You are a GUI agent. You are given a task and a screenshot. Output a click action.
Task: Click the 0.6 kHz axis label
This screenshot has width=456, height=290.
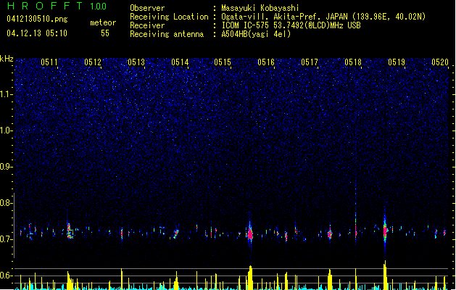(x=6, y=275)
